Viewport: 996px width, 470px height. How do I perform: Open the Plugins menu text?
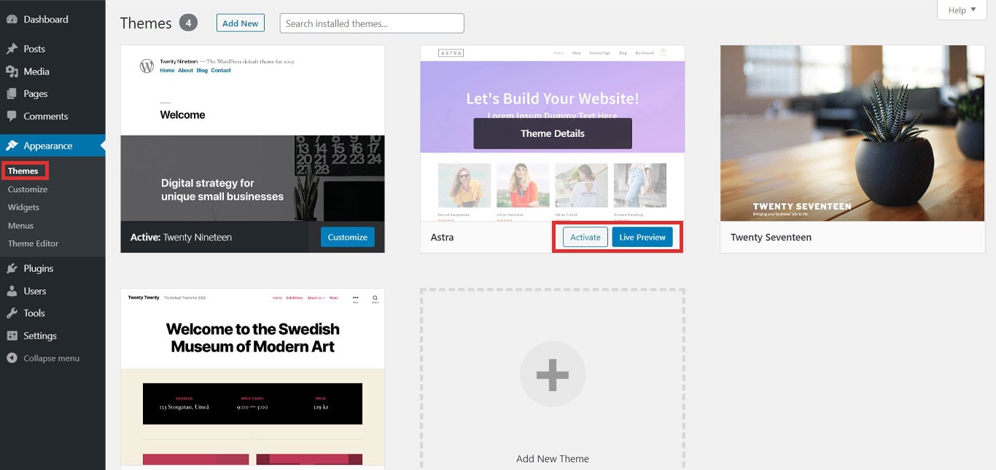pos(39,269)
